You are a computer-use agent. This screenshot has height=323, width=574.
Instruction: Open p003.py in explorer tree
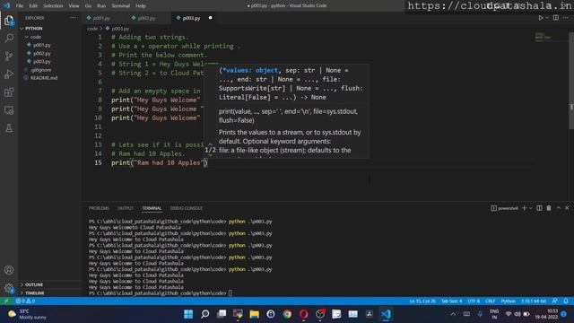click(x=42, y=62)
